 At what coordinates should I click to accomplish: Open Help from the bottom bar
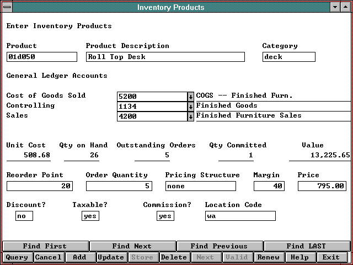pos(299,257)
